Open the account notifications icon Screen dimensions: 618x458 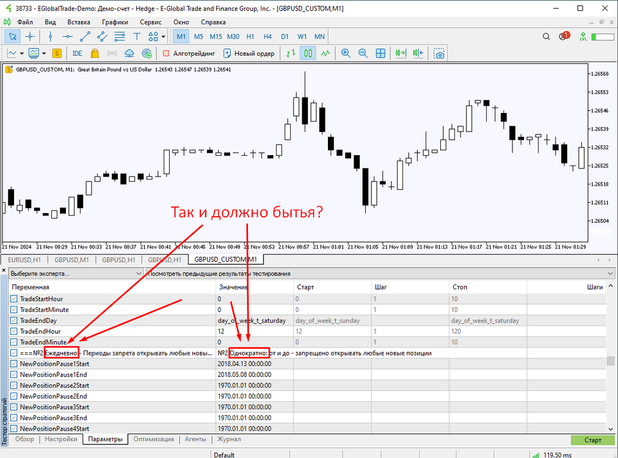click(564, 36)
